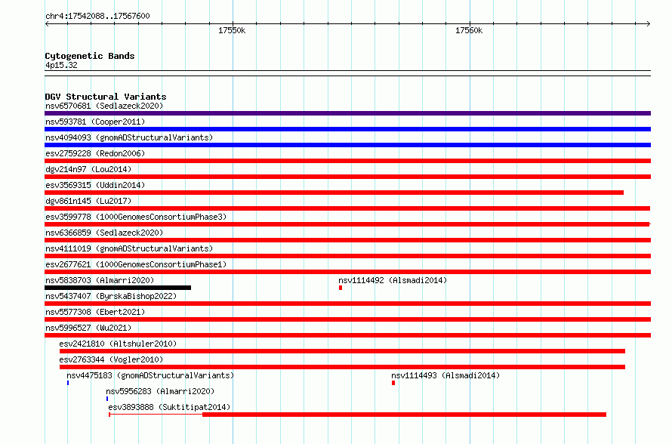The image size is (672, 444).
Task: Click the red dgv861n145 Lu2017 bar
Action: [347, 208]
